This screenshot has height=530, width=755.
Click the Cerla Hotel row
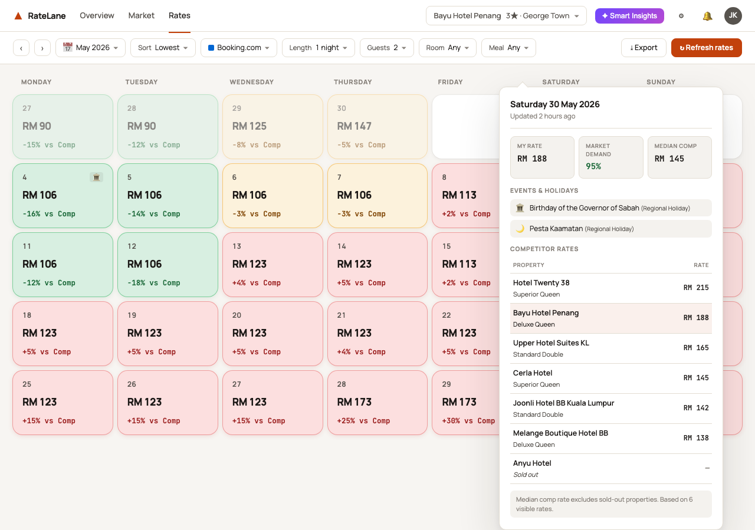pyautogui.click(x=611, y=378)
